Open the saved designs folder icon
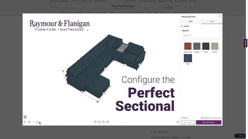The image size is (248, 139). 178,122
